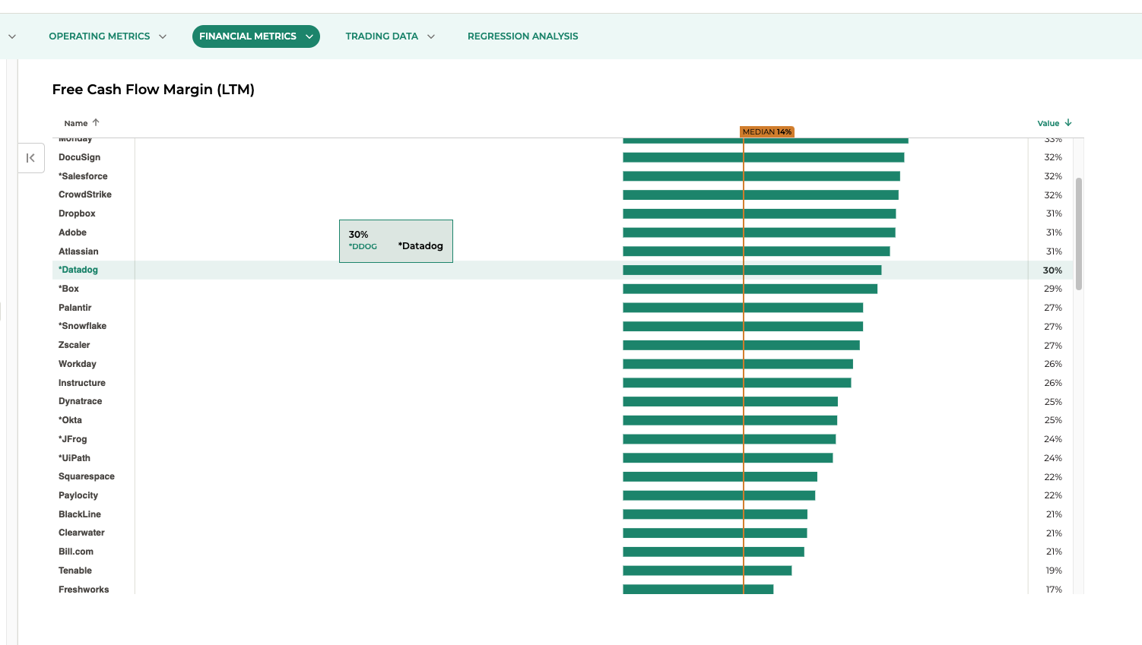Image resolution: width=1142 pixels, height=645 pixels.
Task: Click the Value column sort arrow
Action: [1068, 122]
